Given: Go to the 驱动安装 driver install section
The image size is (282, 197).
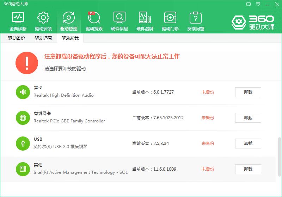Looking at the screenshot, I should point(43,21).
